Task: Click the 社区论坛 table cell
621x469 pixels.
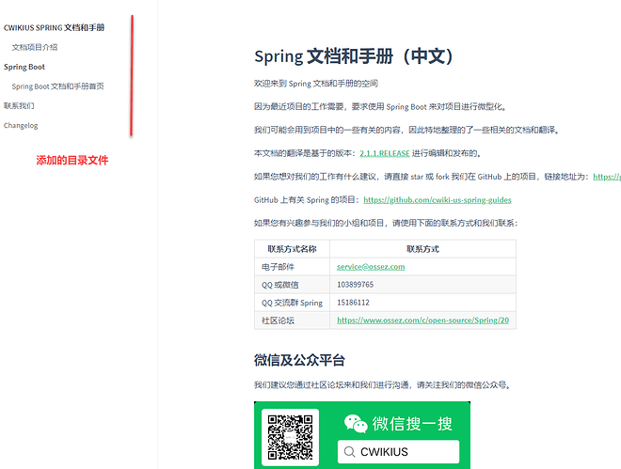Action: click(x=292, y=320)
